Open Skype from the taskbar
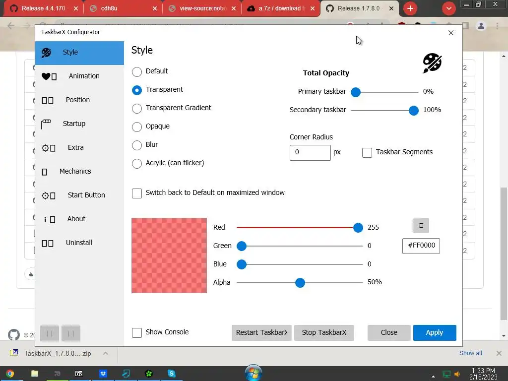Screen dimensions: 508x381 171,374
